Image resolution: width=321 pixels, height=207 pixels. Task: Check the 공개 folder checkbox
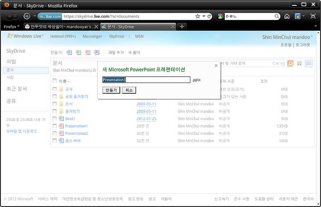(x=54, y=89)
